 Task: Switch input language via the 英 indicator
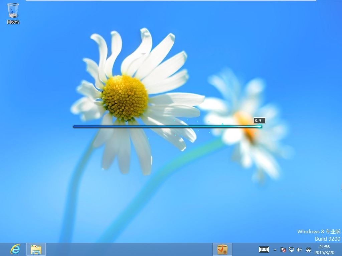point(308,250)
